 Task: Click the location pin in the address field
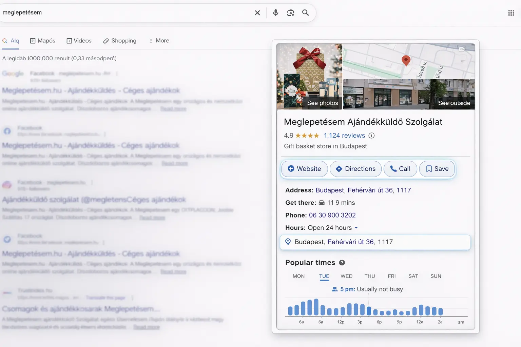(x=288, y=242)
